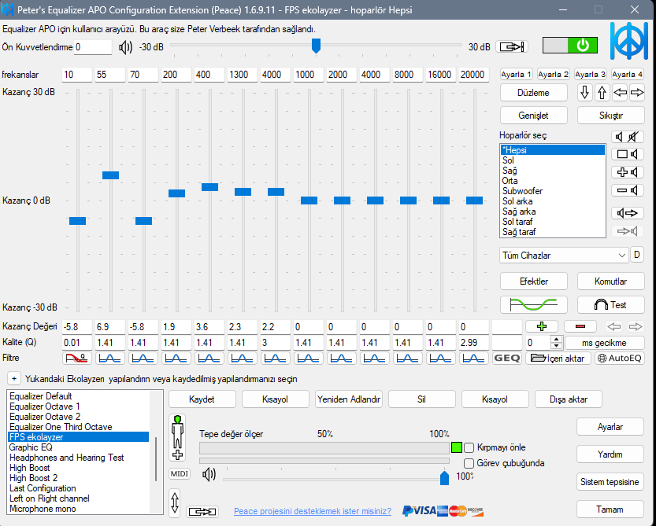This screenshot has height=526, width=656.
Task: Click the configuration list scrollbar
Action: [x=157, y=458]
